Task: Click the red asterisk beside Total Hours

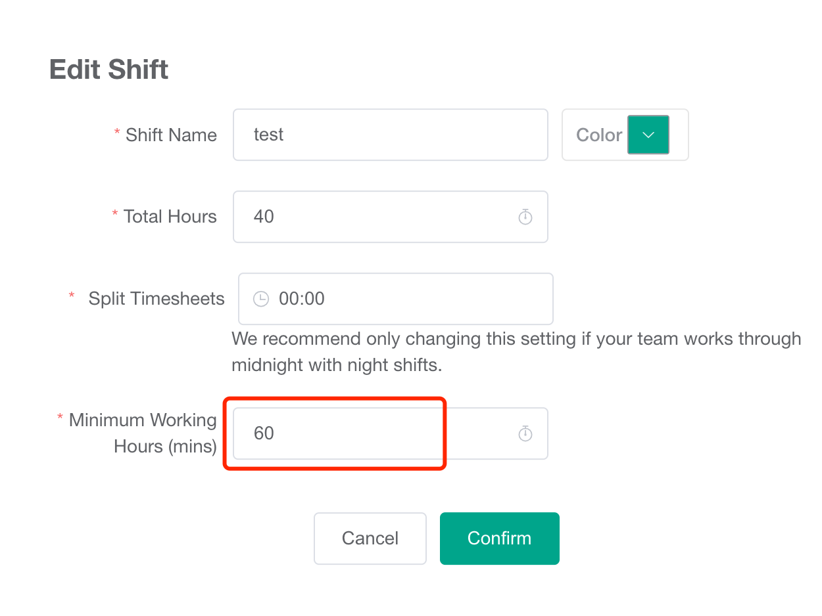Action: pyautogui.click(x=115, y=215)
